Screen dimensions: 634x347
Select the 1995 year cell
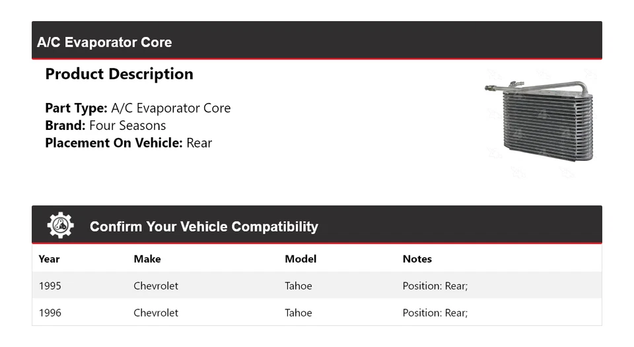click(x=50, y=286)
